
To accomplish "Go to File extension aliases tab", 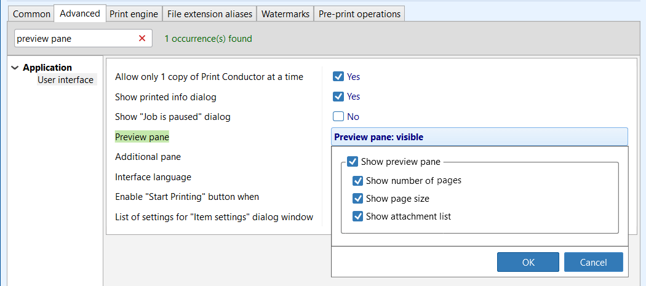I will coord(210,14).
